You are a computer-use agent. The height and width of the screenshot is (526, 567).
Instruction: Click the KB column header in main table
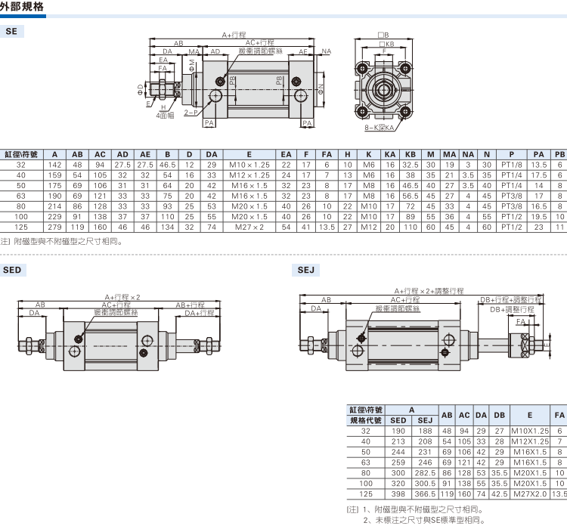[411, 154]
